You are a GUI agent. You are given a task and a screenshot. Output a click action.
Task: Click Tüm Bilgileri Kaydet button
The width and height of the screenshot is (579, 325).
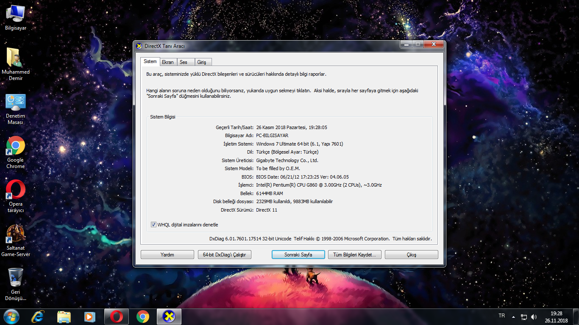(x=354, y=255)
